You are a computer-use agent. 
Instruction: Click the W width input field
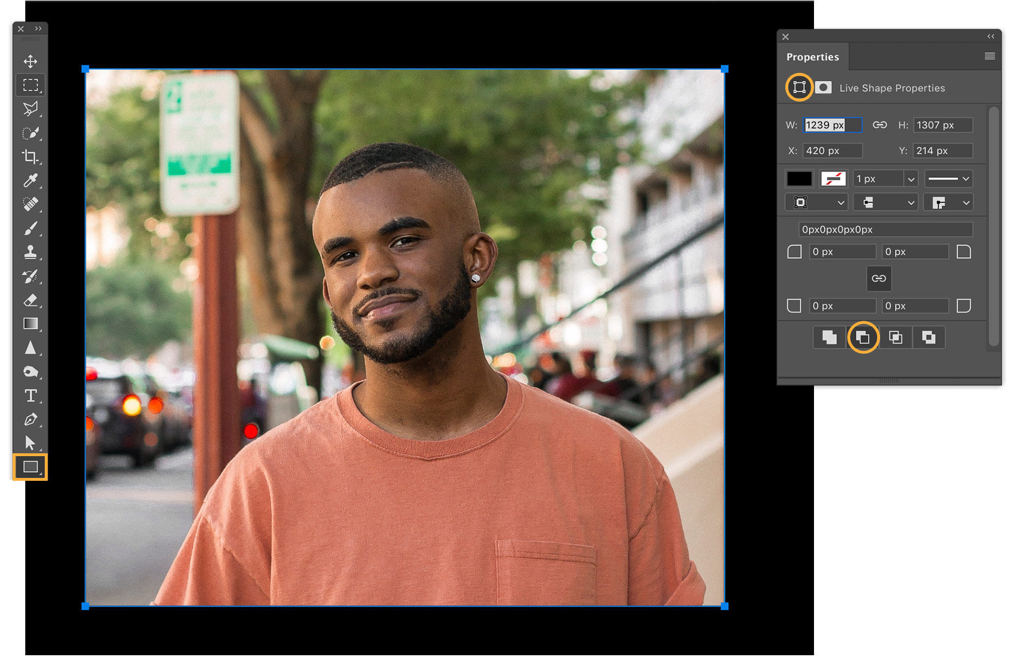click(832, 125)
